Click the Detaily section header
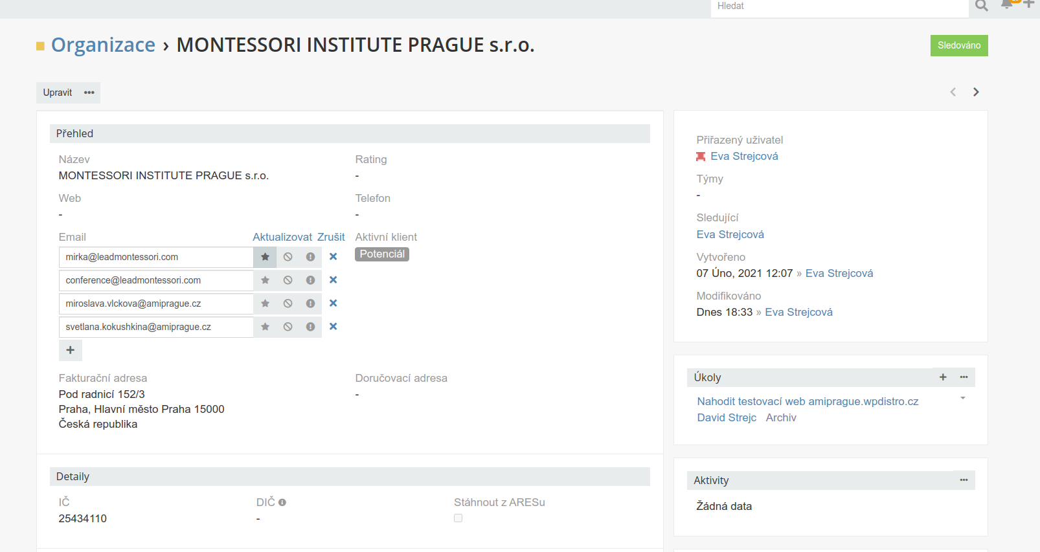This screenshot has width=1040, height=552. coord(350,476)
